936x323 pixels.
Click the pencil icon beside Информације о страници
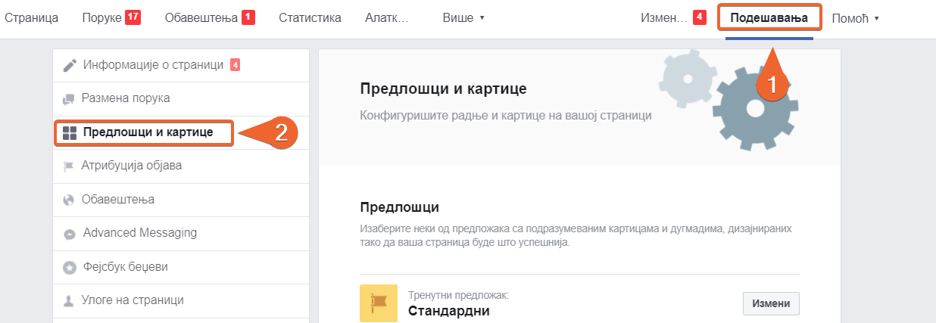pyautogui.click(x=70, y=65)
